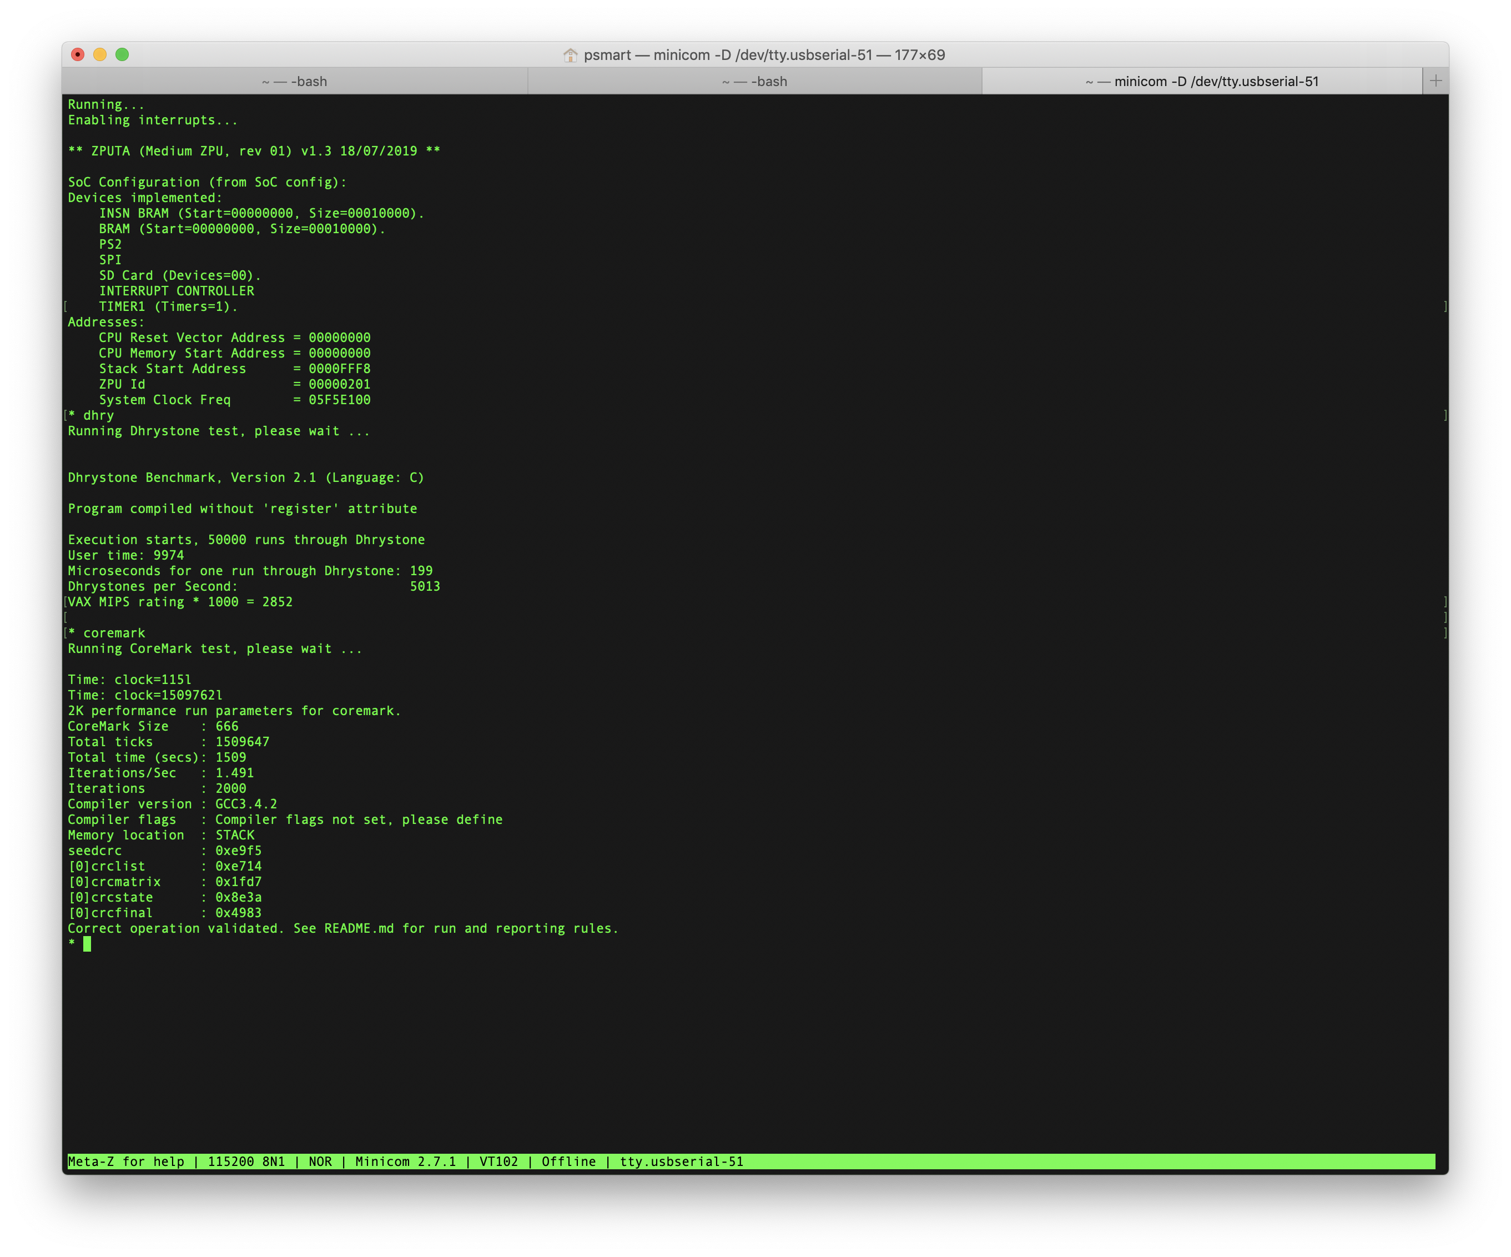Select the minicom -D /dev/tty.usbserial-51 tab
This screenshot has height=1257, width=1511.
click(1202, 81)
